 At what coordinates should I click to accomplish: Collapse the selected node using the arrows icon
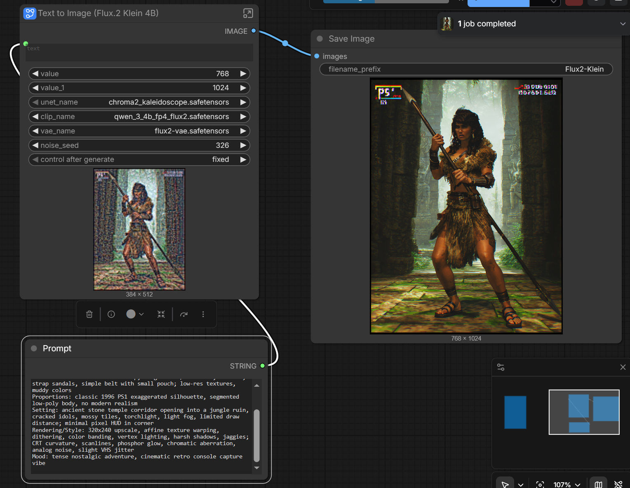161,314
